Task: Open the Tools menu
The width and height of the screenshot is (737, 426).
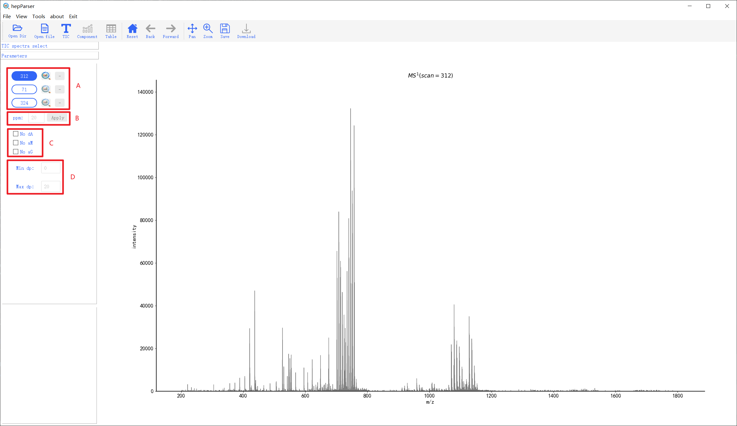Action: pyautogui.click(x=39, y=16)
